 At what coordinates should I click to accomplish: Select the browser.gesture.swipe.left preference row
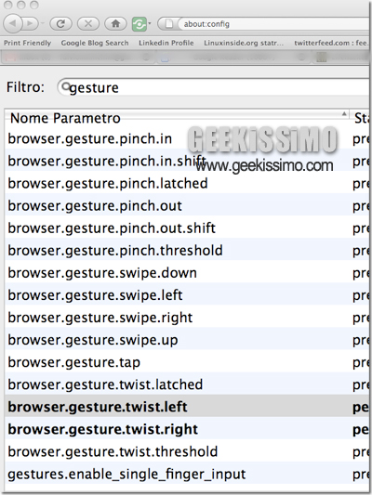tap(187, 295)
